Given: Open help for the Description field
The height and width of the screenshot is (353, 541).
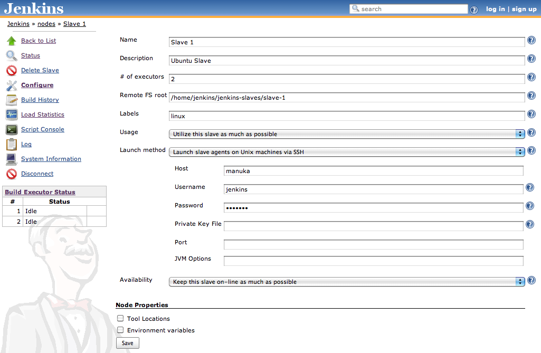Looking at the screenshot, I should click(x=531, y=59).
